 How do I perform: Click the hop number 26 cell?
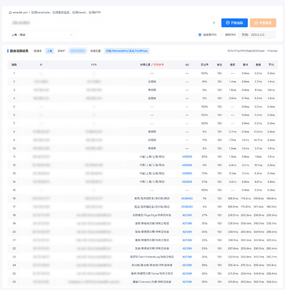[14, 282]
